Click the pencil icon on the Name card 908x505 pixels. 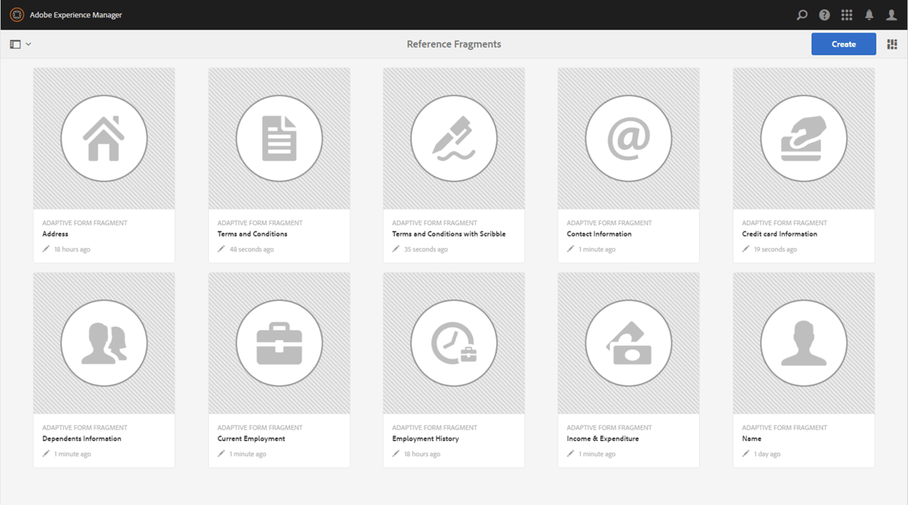tap(745, 454)
